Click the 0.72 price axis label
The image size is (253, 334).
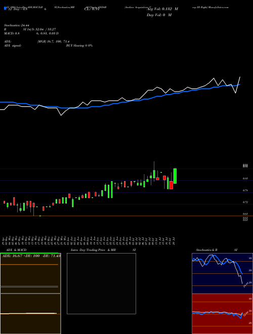[245, 202]
